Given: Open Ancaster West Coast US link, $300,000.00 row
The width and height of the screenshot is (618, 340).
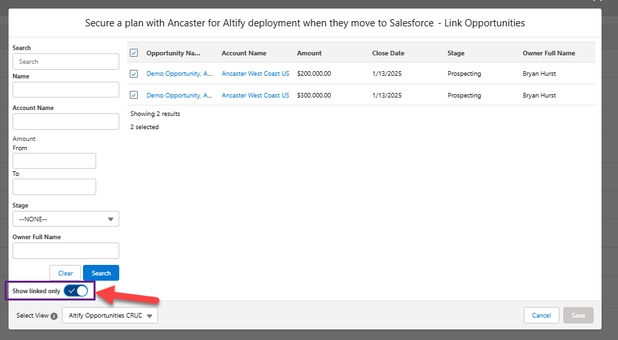Looking at the screenshot, I should pos(256,96).
